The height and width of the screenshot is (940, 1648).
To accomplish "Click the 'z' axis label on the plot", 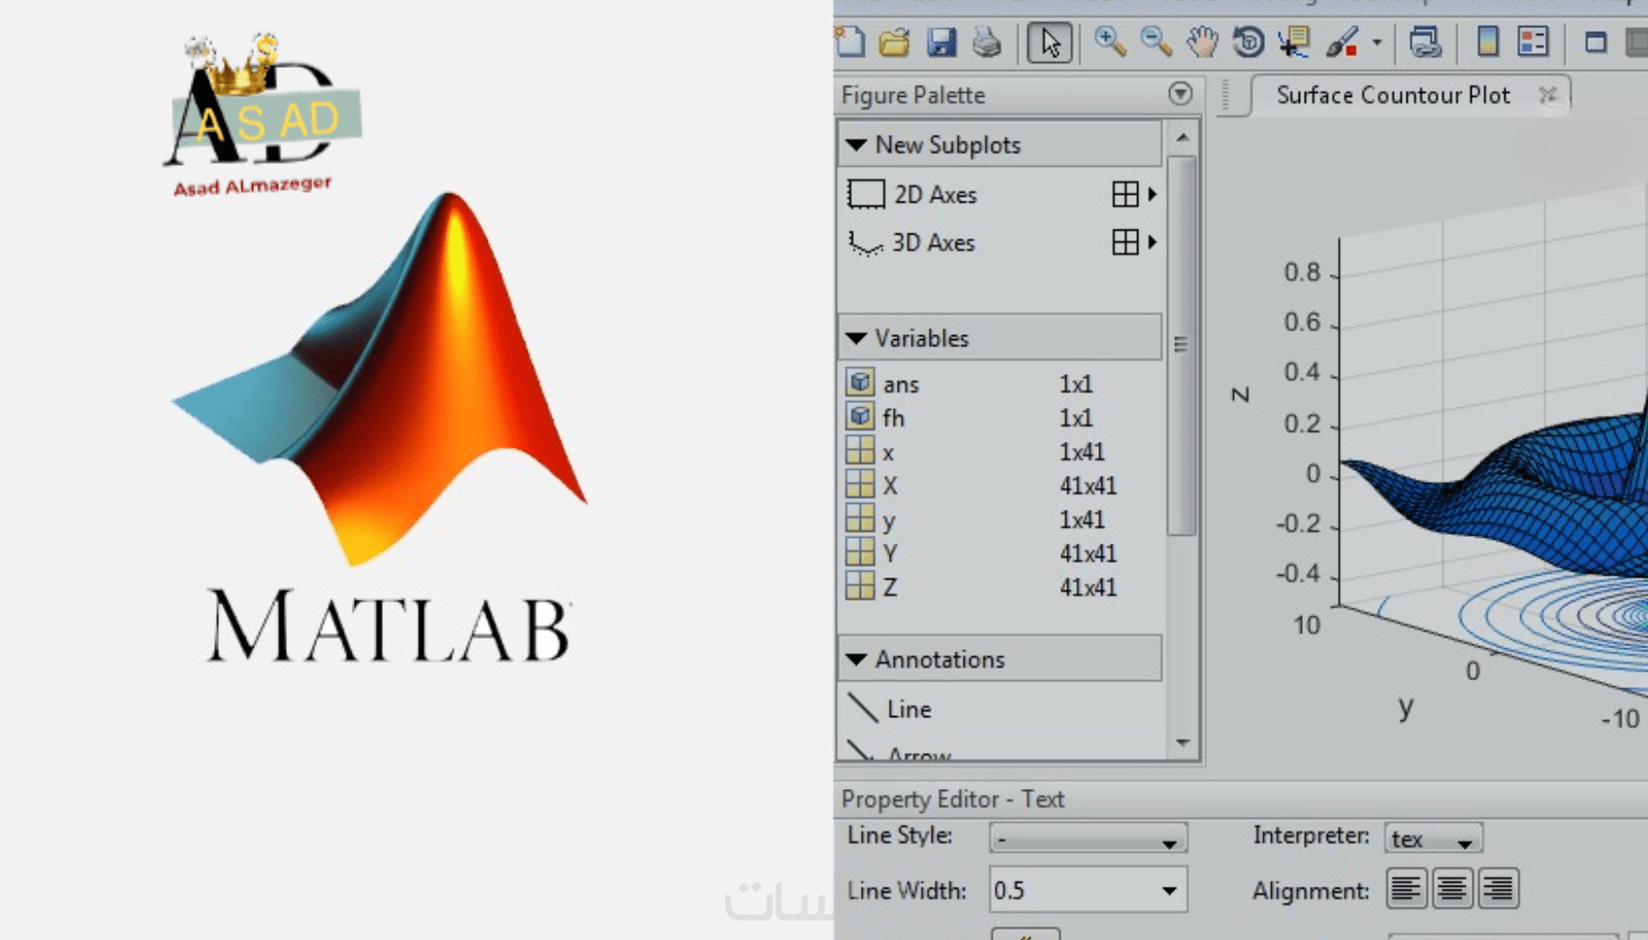I will coord(1241,394).
